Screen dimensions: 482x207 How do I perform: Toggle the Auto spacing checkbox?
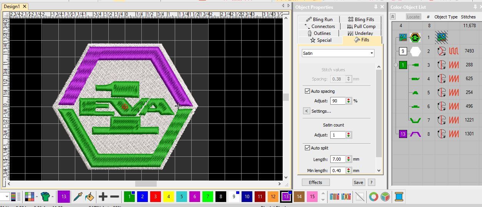(307, 91)
